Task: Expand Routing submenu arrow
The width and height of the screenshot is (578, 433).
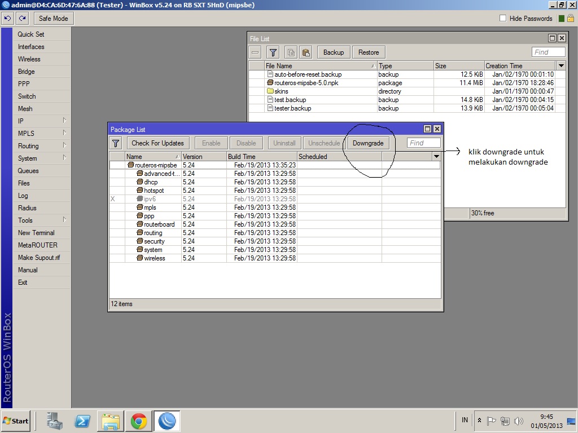Action: (64, 145)
